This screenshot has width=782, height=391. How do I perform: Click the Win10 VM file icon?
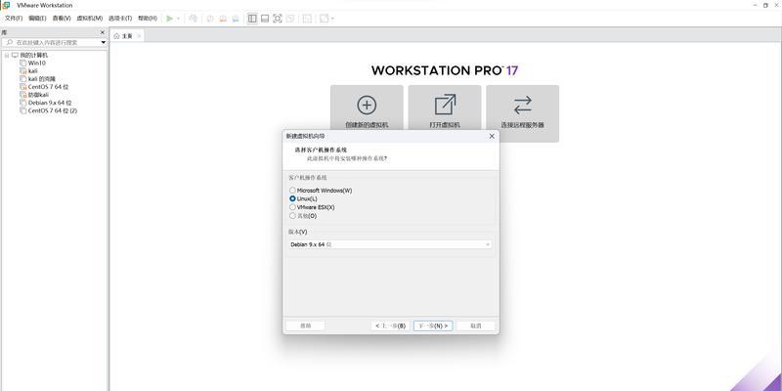tap(22, 63)
